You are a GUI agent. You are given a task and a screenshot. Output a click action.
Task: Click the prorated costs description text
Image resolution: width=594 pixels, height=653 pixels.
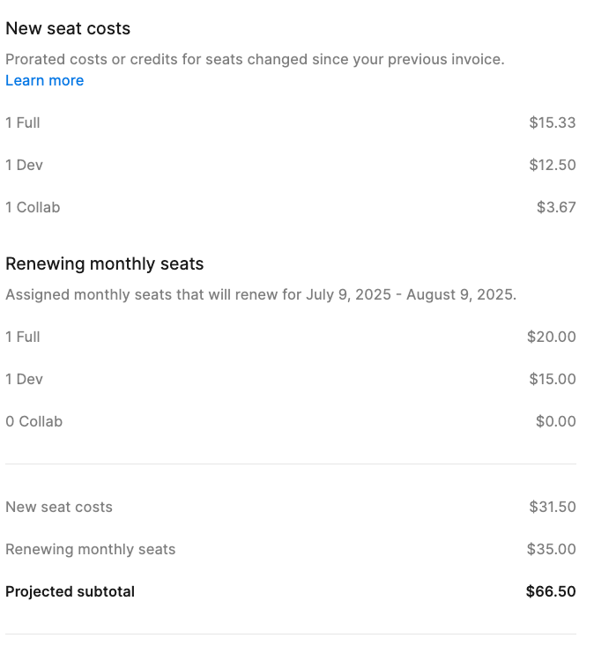coord(255,60)
